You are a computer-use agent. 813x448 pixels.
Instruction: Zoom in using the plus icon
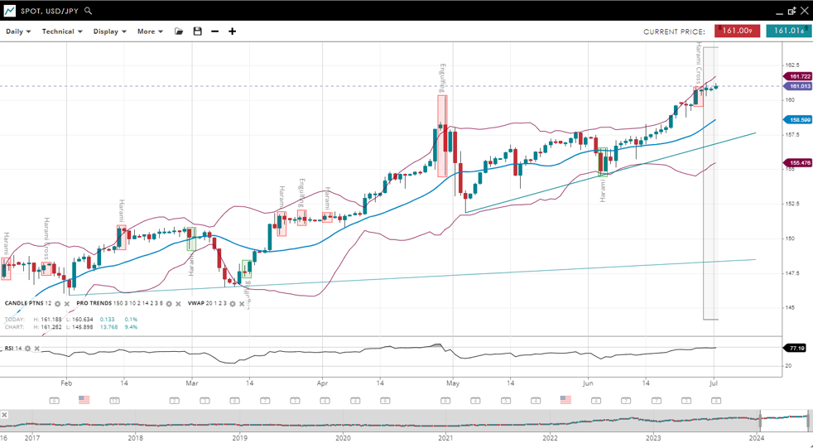tap(233, 31)
